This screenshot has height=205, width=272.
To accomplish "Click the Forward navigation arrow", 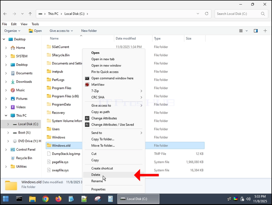I will point(14,14).
